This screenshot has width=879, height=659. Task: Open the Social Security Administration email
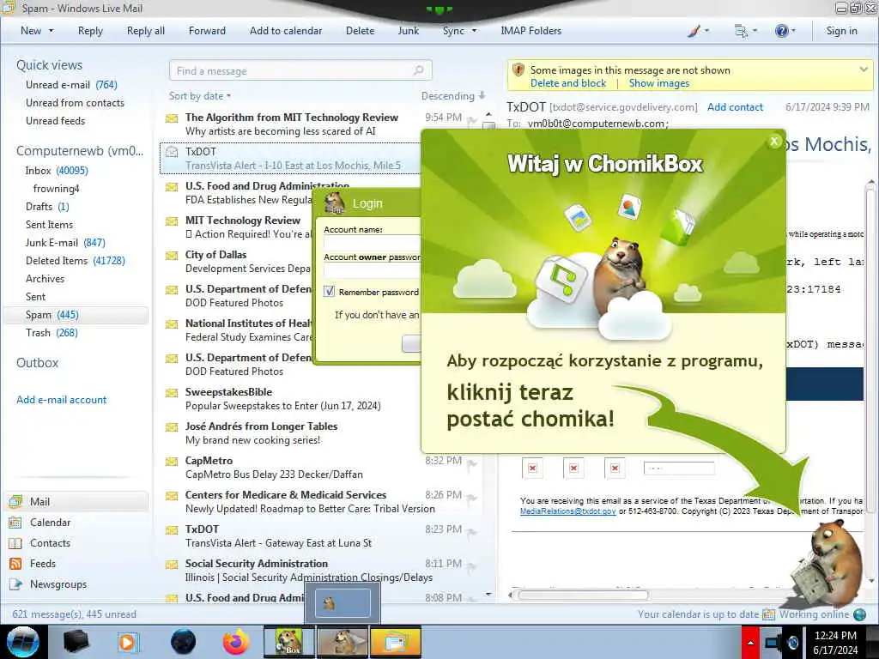319,570
